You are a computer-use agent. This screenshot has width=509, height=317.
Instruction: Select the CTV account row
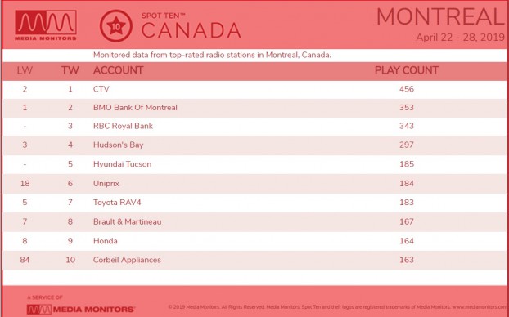pos(254,89)
